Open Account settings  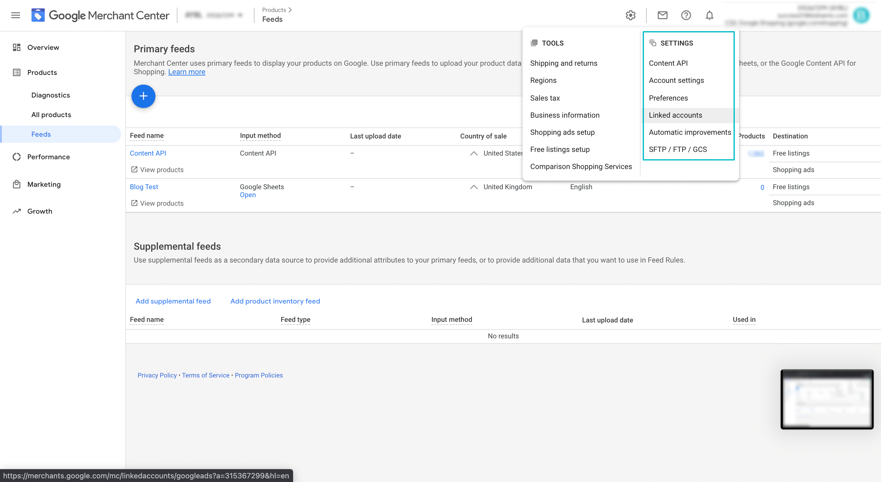coord(676,80)
